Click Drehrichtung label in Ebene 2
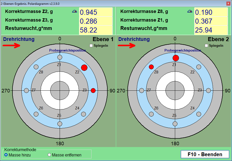The height and width of the screenshot is (161, 232). [x=134, y=39]
